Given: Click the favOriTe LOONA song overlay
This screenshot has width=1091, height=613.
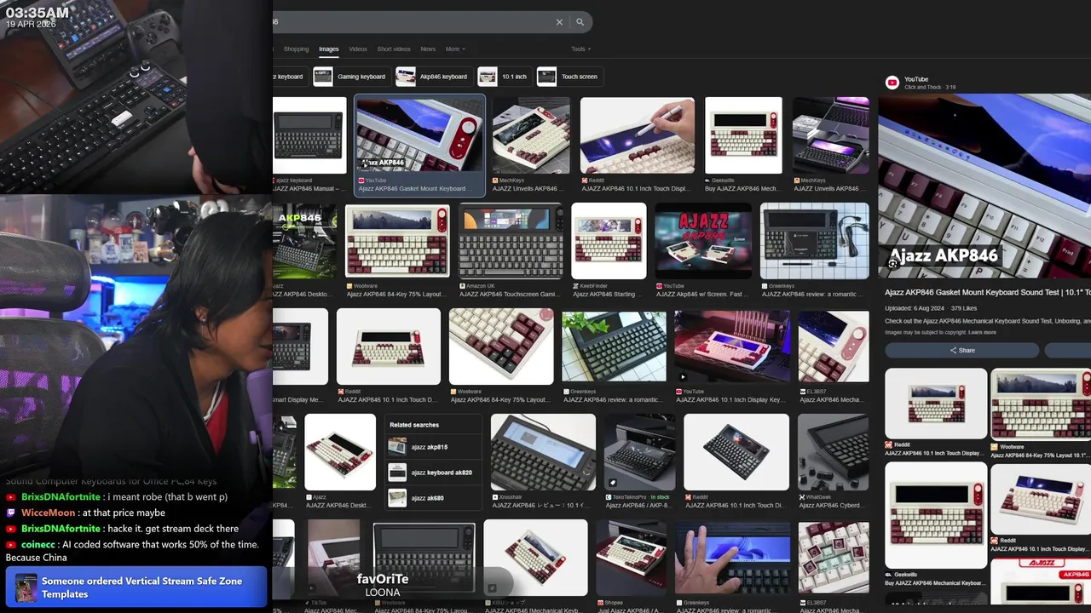Looking at the screenshot, I should 383,585.
